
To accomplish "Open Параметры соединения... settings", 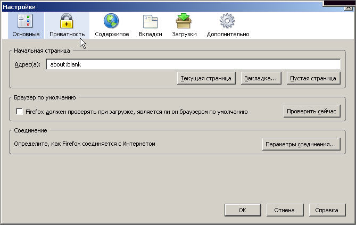I will 301,144.
